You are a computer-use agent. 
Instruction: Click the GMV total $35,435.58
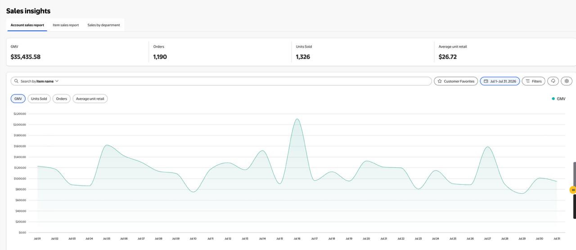(x=26, y=57)
